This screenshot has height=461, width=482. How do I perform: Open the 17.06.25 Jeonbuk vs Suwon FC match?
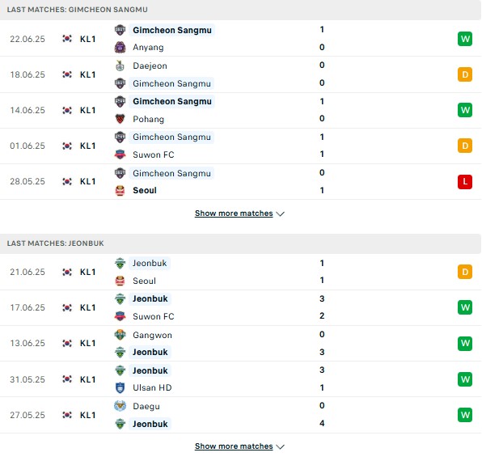(241, 307)
